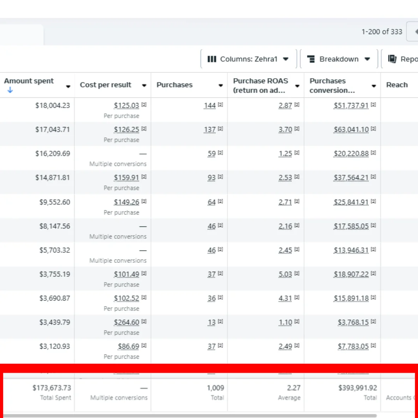Image resolution: width=418 pixels, height=418 pixels.
Task: Click the horizontal scrollbar below the totals row
Action: click(190, 416)
